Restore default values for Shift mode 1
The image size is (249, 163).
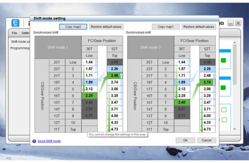pos(106,27)
